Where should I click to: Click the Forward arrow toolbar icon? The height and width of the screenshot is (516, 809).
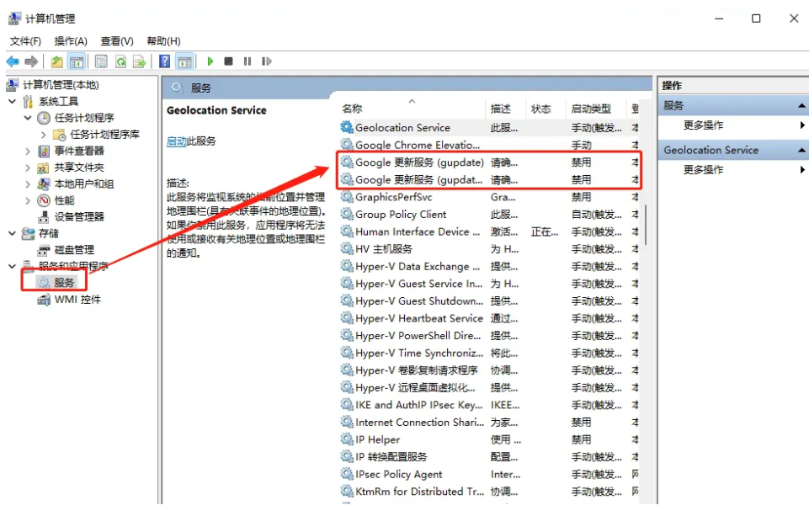coord(31,61)
